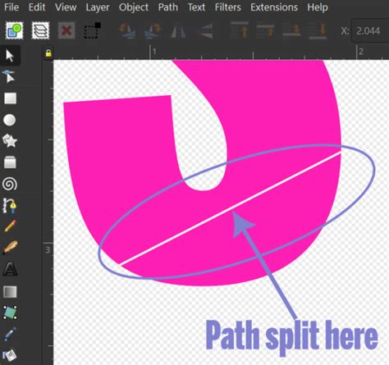Open the Filters menu
The width and height of the screenshot is (389, 365).
point(228,7)
